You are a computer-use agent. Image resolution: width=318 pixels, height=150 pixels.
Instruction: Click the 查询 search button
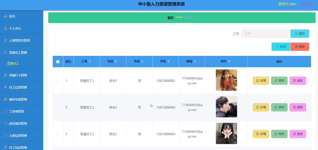pyautogui.click(x=299, y=34)
